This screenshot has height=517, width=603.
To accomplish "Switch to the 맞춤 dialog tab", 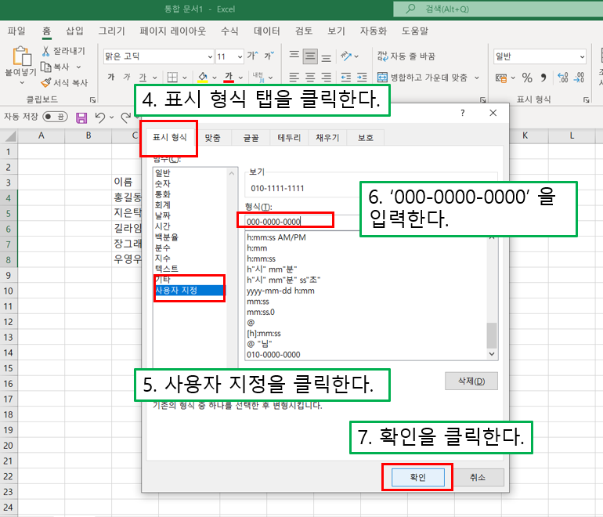I will click(x=213, y=138).
